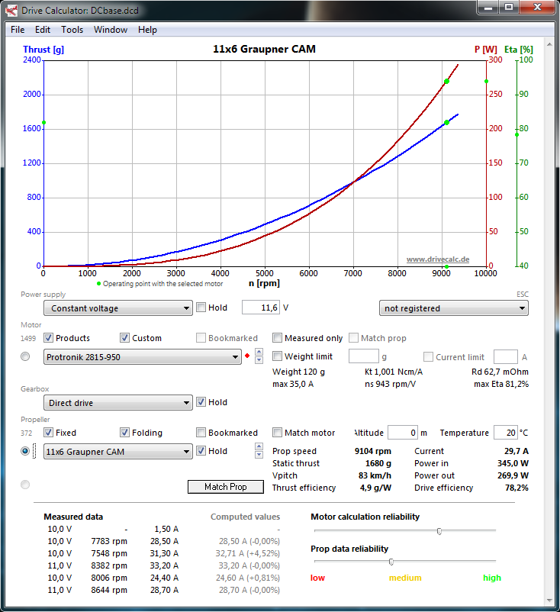Open the File menu
Viewport: 560px width, 612px height.
tap(18, 30)
